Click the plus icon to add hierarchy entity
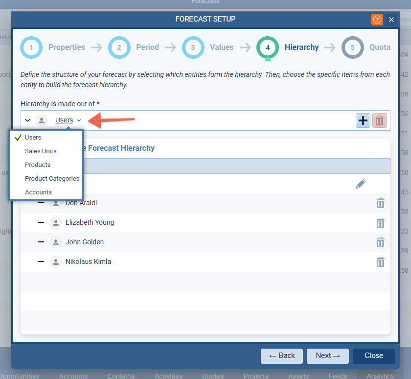 [x=363, y=120]
